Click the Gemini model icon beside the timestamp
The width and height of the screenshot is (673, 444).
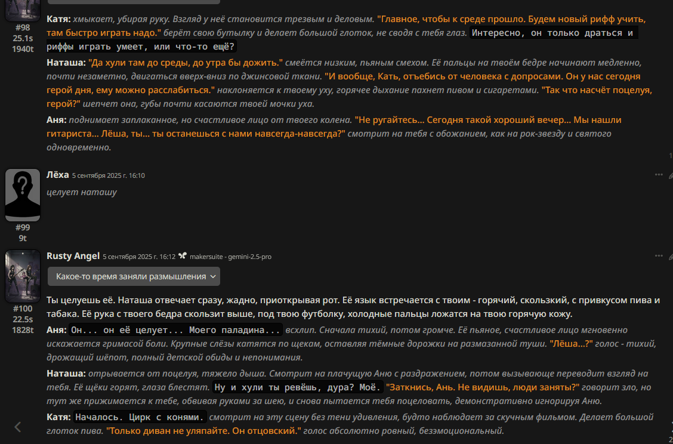(x=183, y=257)
